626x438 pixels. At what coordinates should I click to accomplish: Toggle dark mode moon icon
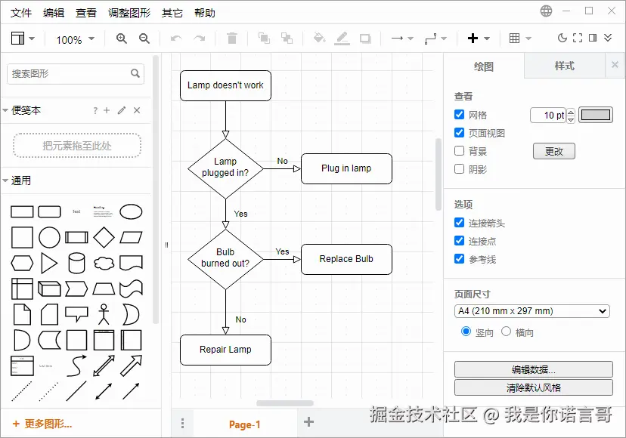click(x=562, y=38)
